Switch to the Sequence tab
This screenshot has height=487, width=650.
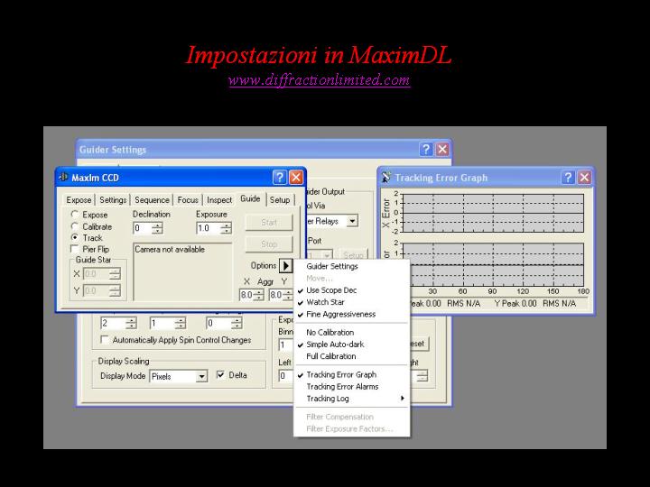click(x=152, y=200)
